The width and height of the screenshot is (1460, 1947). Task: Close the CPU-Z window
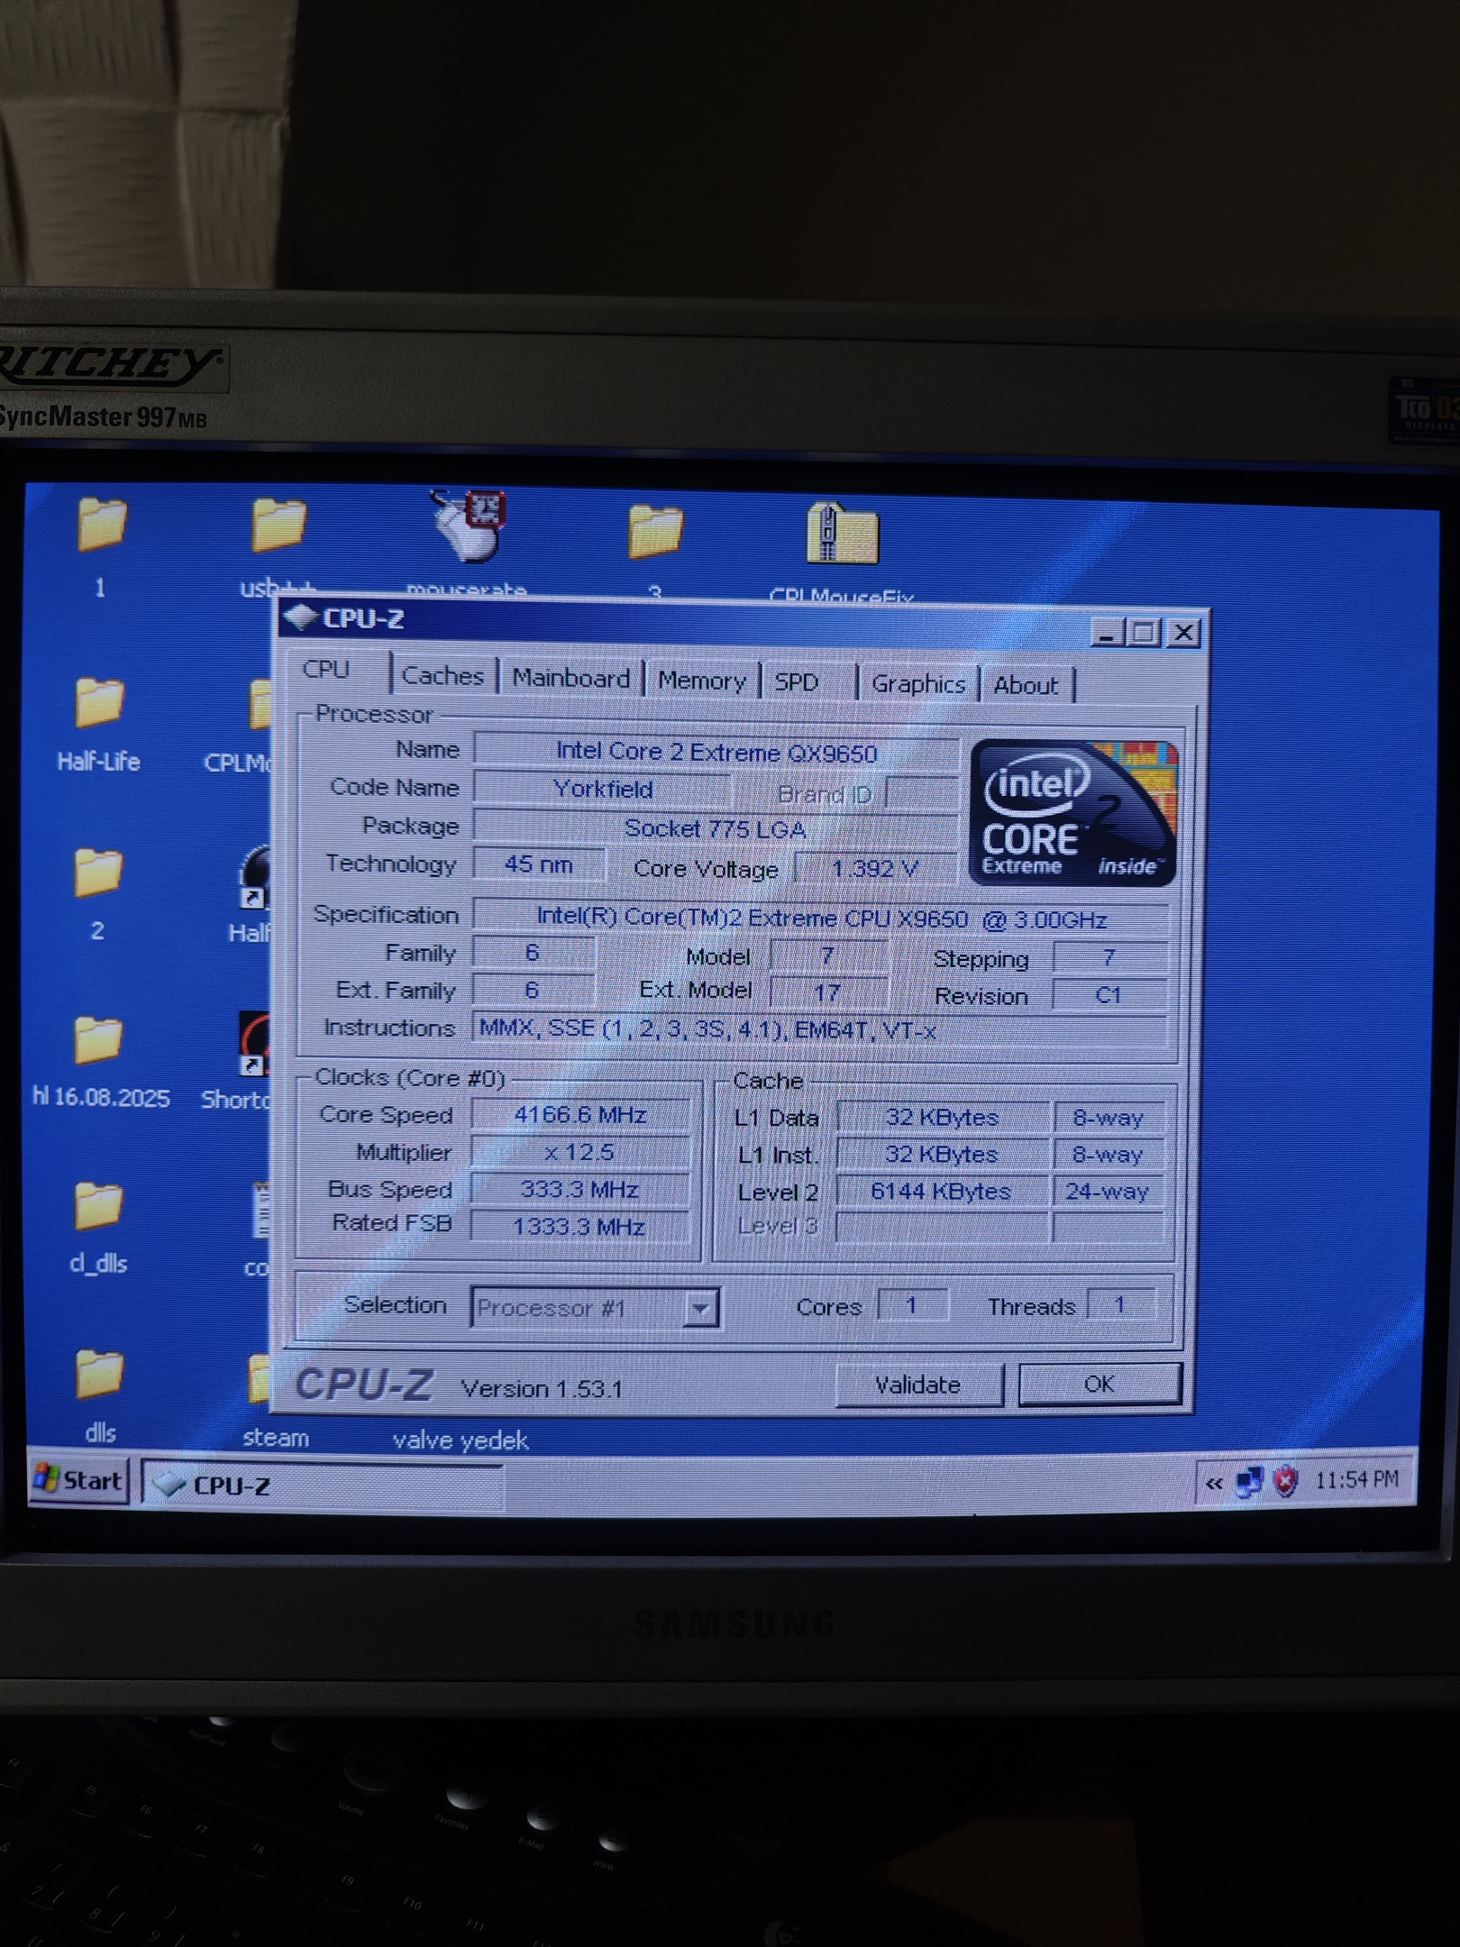(1183, 634)
